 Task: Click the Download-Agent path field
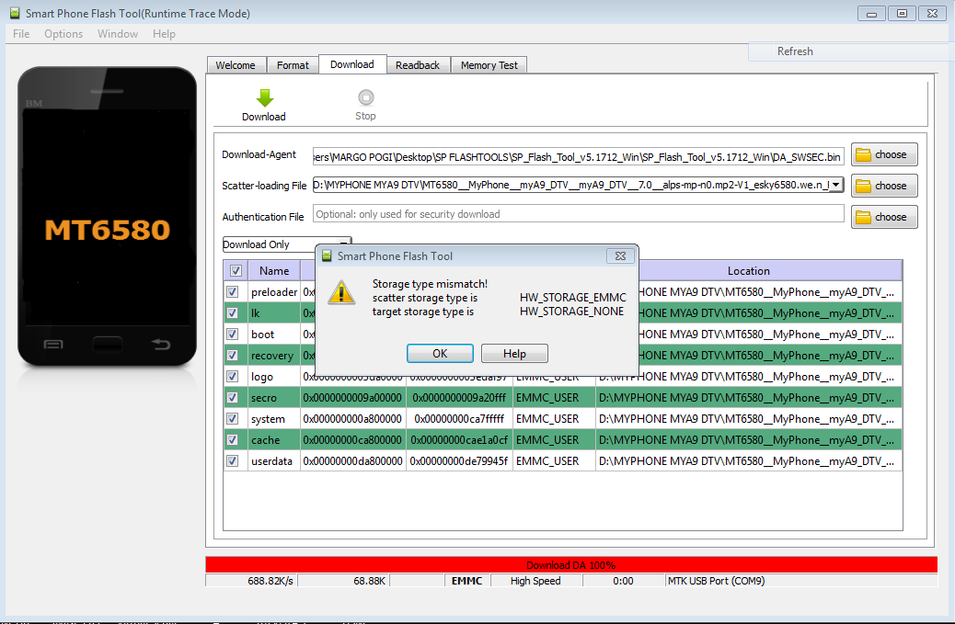tap(578, 156)
